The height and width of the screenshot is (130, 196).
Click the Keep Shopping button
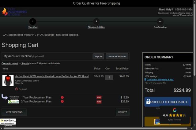tap(14, 112)
